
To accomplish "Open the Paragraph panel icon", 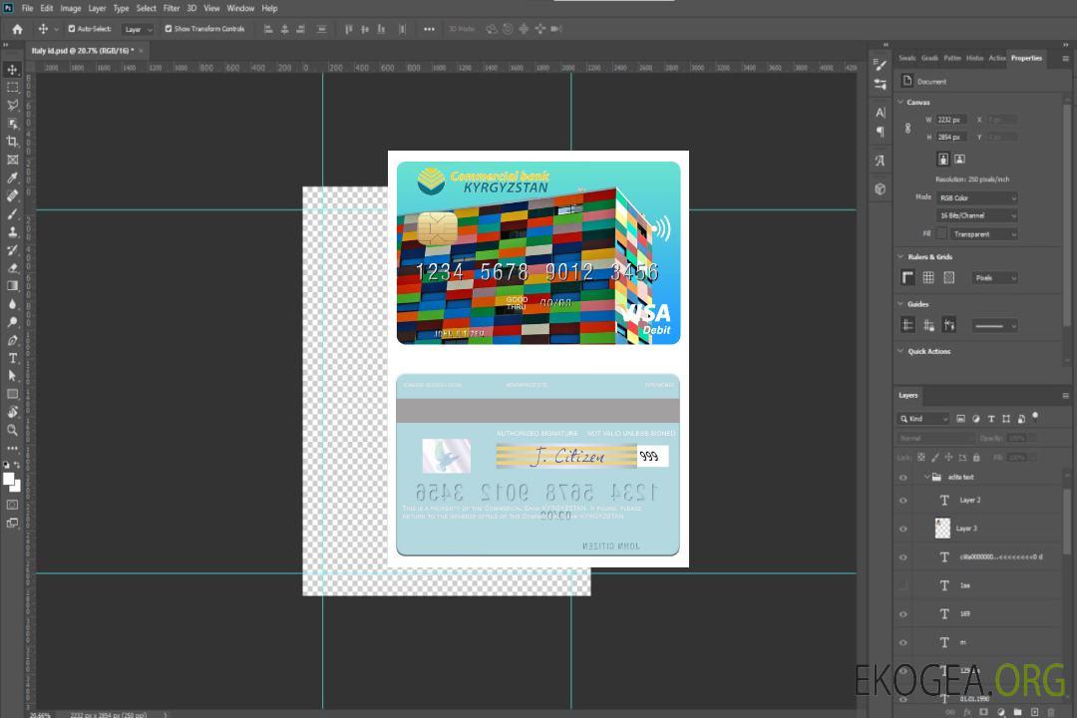I will pos(880,132).
